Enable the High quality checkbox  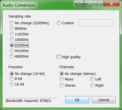pos(68,57)
